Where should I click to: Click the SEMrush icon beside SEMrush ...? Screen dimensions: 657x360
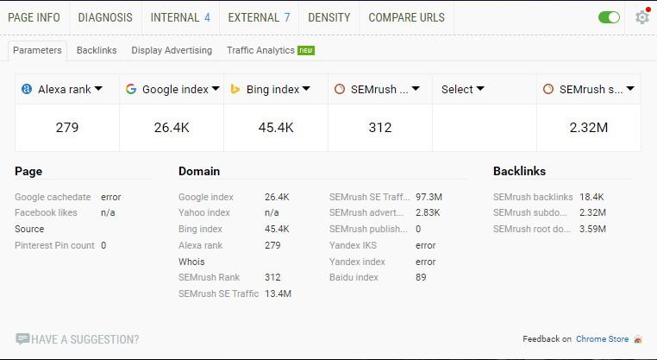(x=340, y=89)
